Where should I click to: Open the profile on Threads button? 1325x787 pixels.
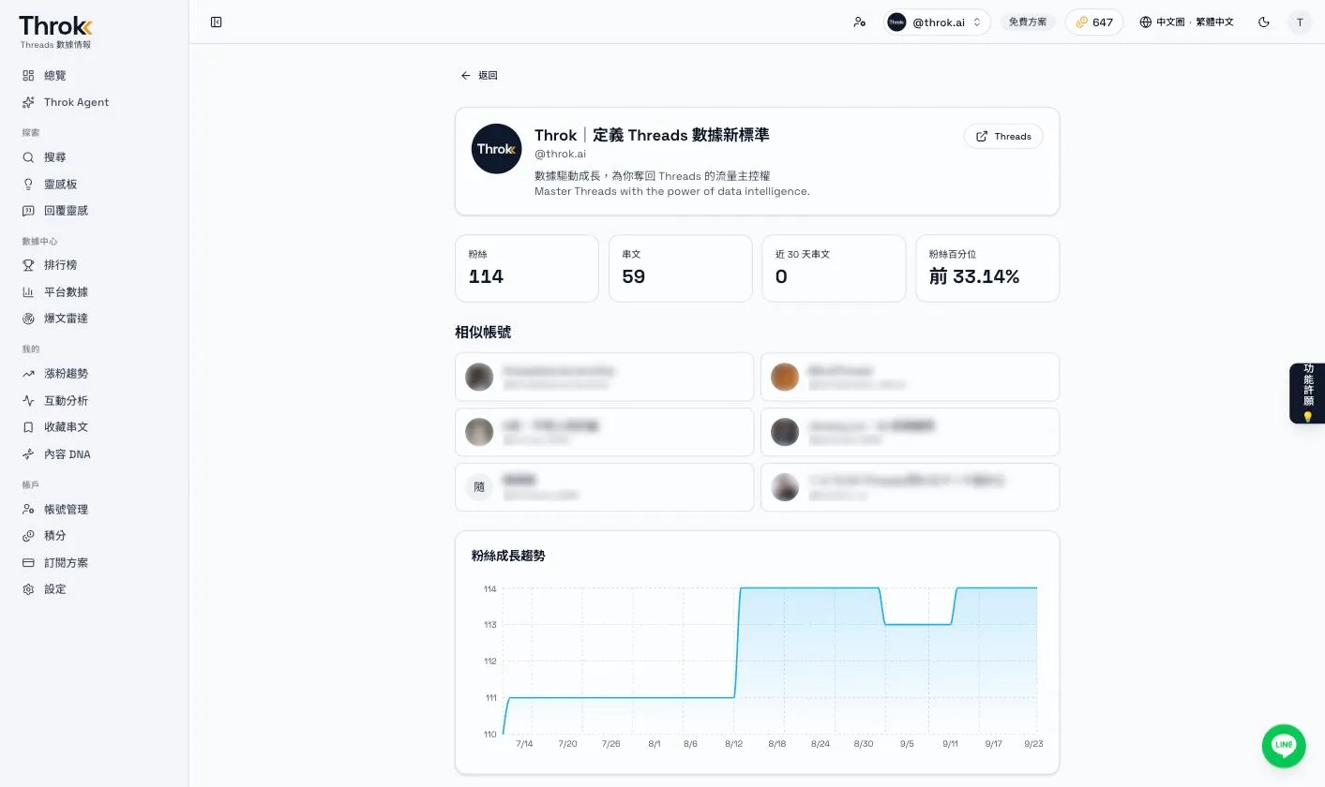(x=1003, y=136)
